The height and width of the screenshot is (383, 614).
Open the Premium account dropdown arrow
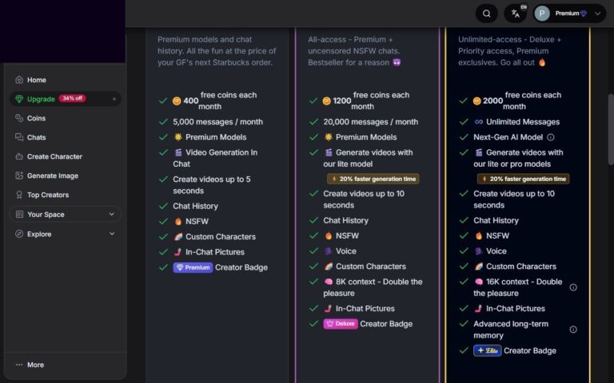[x=598, y=14]
